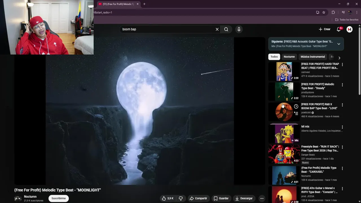
Task: Subscribe with the Suscribirme button
Action: coord(58,198)
